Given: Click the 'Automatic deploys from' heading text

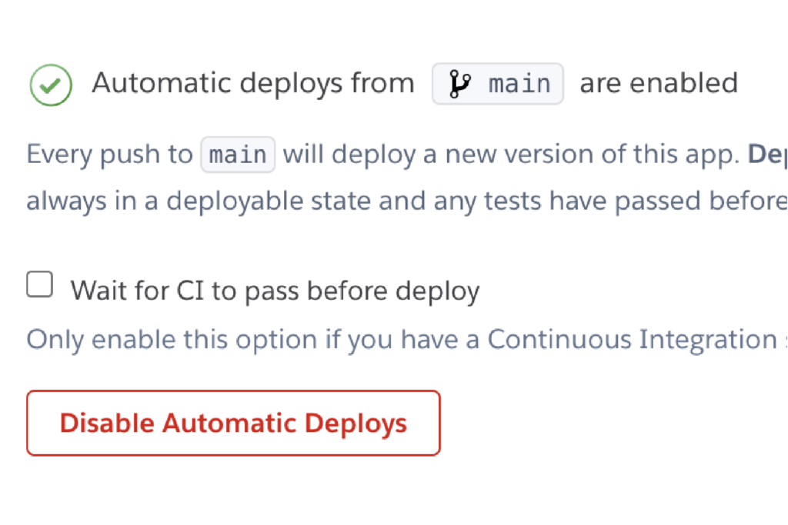Looking at the screenshot, I should [252, 83].
